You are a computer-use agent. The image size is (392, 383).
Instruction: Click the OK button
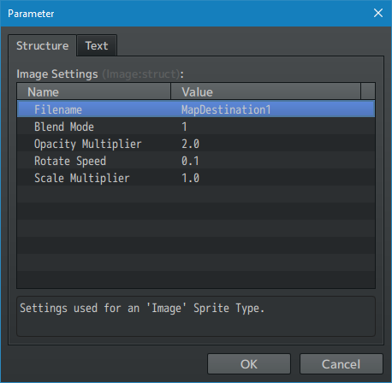(x=249, y=364)
